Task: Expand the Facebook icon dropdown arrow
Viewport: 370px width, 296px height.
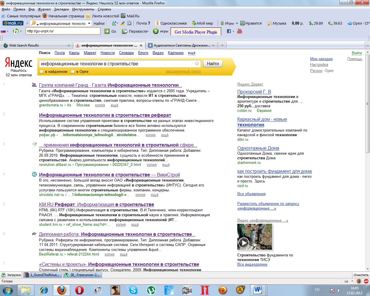Action: [x=233, y=31]
